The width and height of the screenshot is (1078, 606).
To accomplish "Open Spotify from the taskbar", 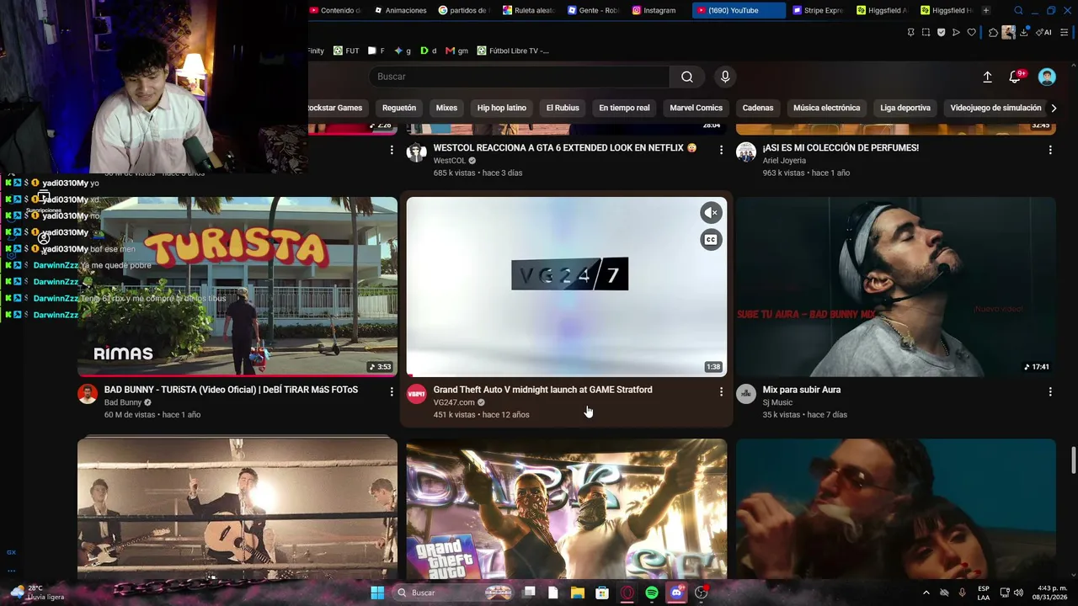I will pyautogui.click(x=652, y=593).
